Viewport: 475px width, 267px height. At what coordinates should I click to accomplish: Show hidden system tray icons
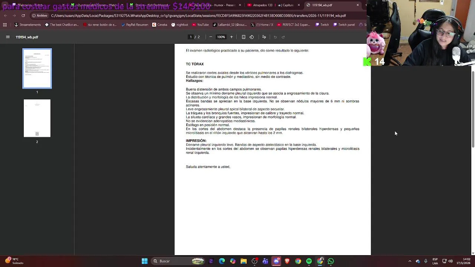point(410,261)
